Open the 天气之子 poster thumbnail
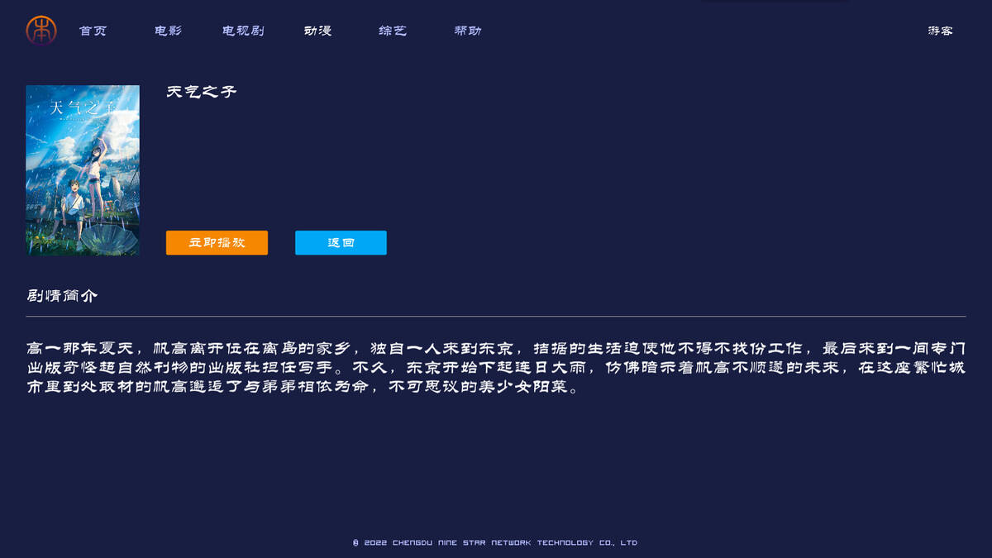The height and width of the screenshot is (558, 992). click(83, 170)
